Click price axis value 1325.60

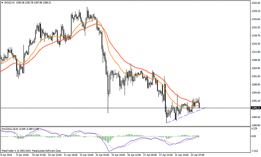(x=256, y=19)
